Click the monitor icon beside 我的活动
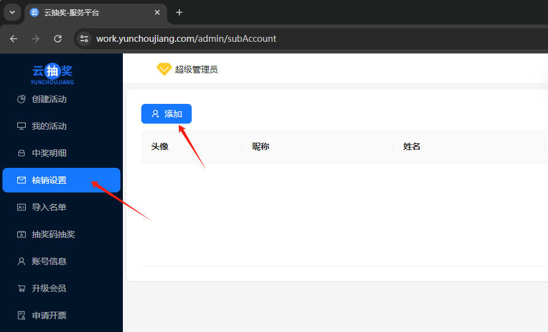Viewport: 548px width, 332px height. [x=22, y=126]
